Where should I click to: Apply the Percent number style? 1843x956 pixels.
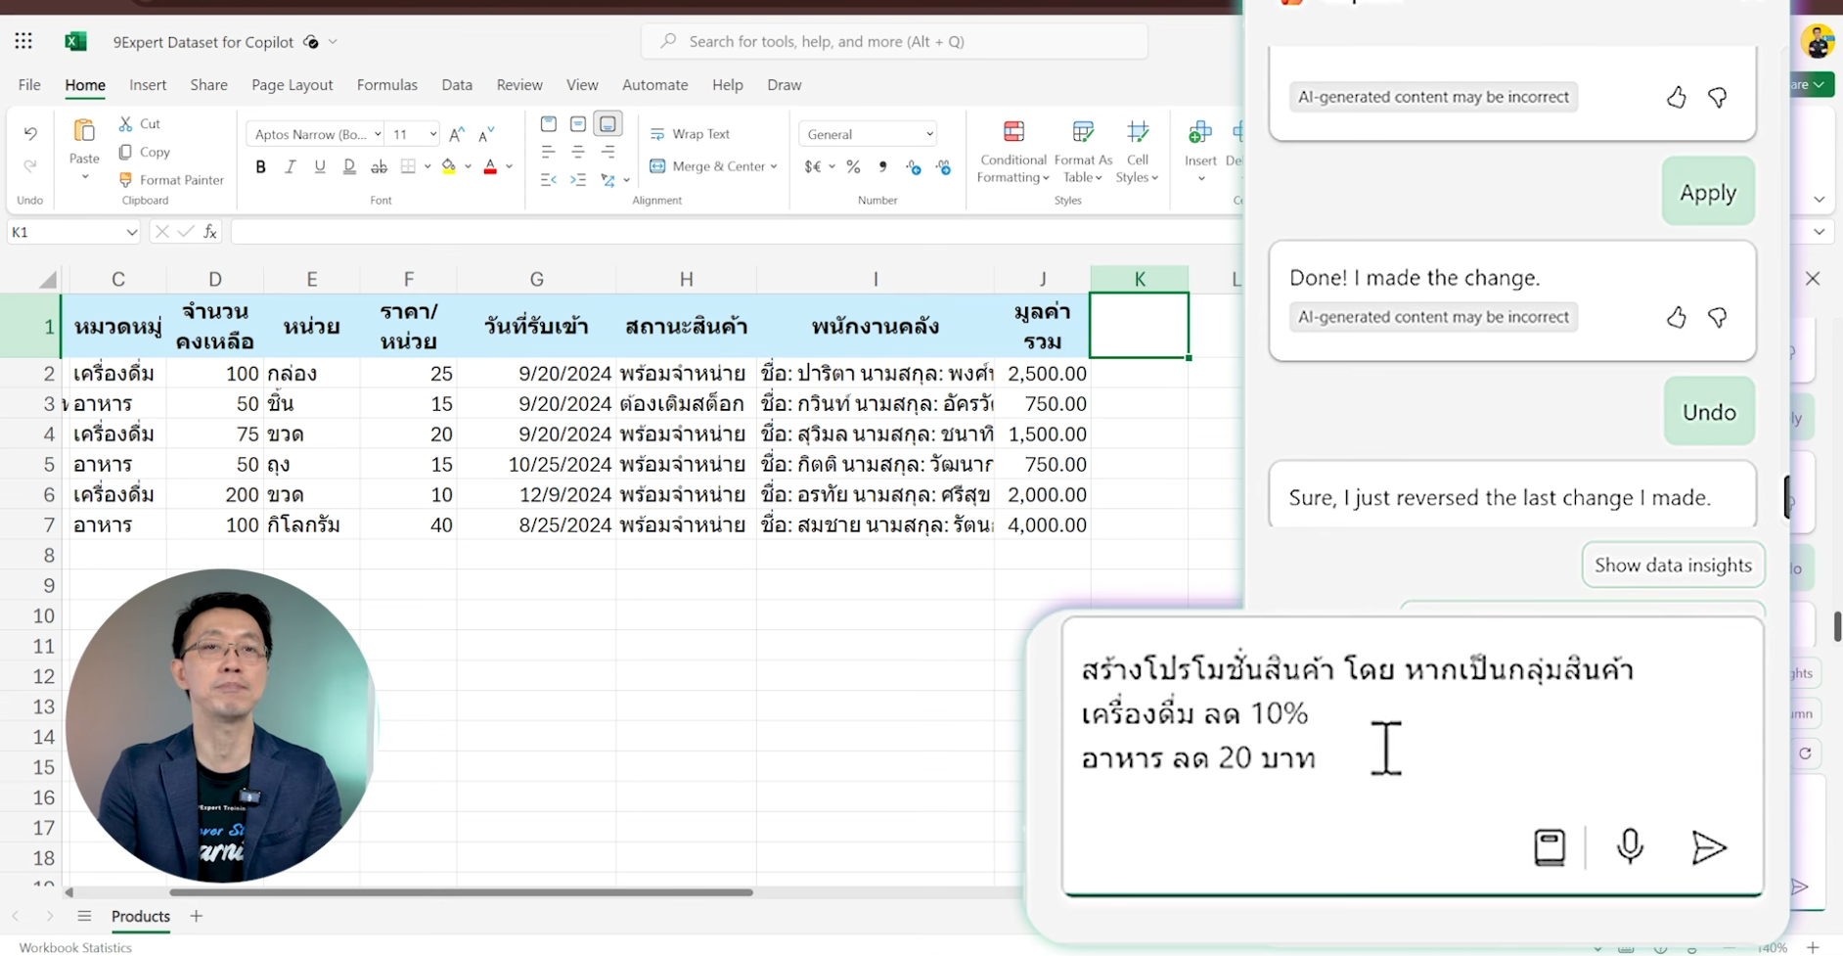click(853, 166)
